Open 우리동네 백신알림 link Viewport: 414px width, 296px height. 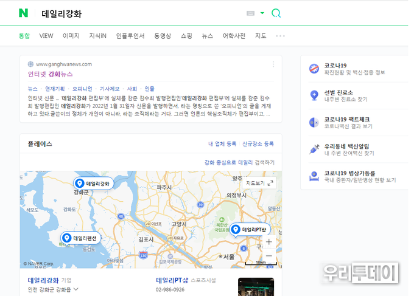tap(349, 150)
